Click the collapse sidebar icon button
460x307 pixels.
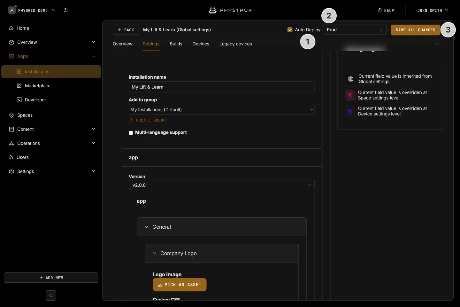point(51,295)
